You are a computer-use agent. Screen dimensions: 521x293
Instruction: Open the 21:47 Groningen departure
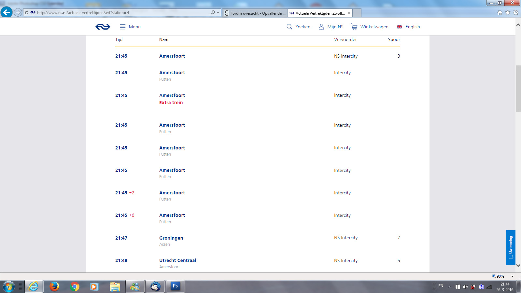[x=258, y=241]
